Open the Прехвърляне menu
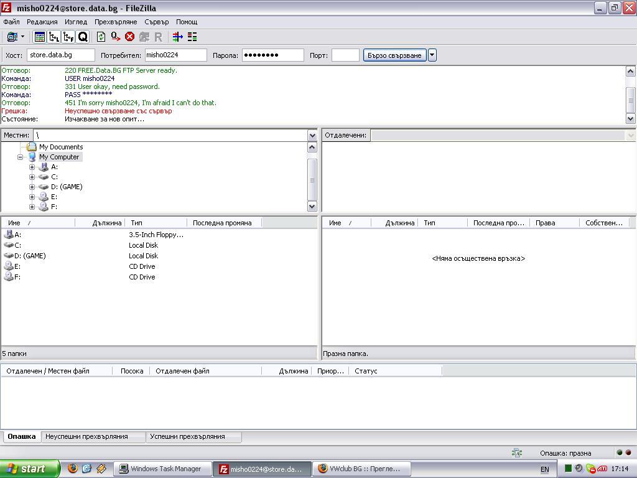 point(116,22)
